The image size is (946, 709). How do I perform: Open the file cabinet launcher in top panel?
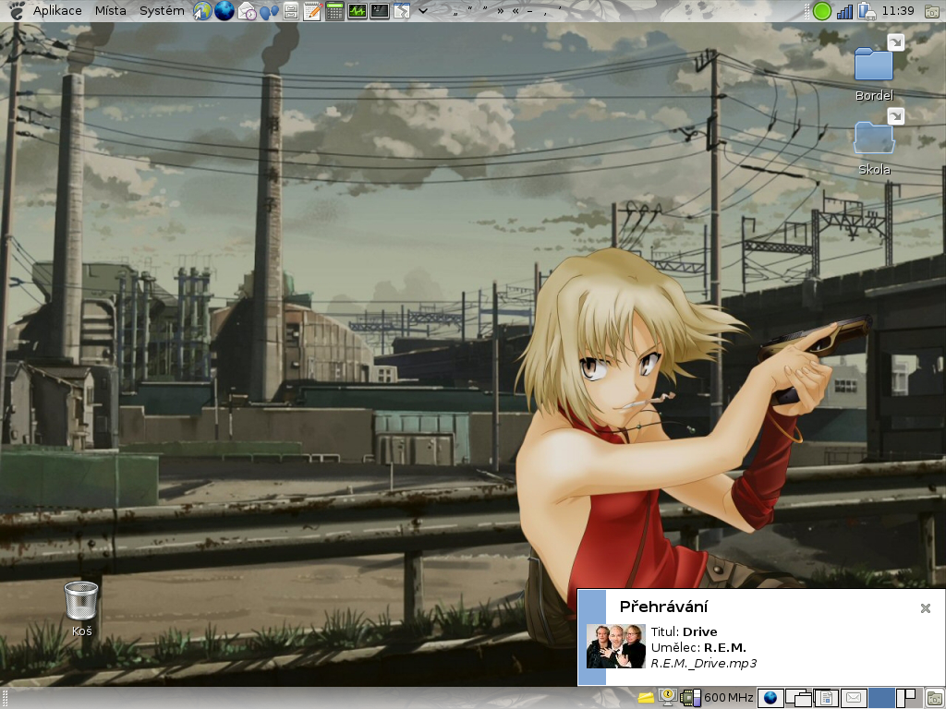[x=291, y=11]
